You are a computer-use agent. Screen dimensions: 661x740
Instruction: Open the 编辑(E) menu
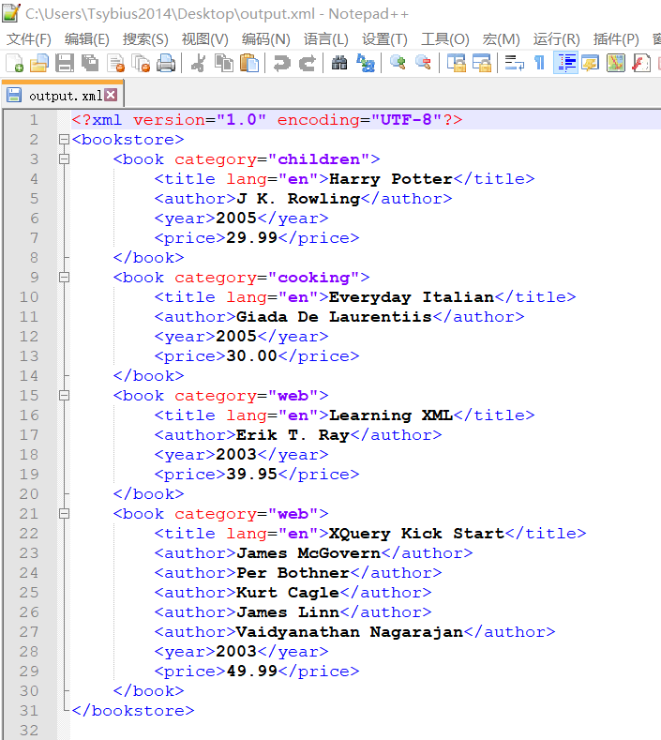87,38
